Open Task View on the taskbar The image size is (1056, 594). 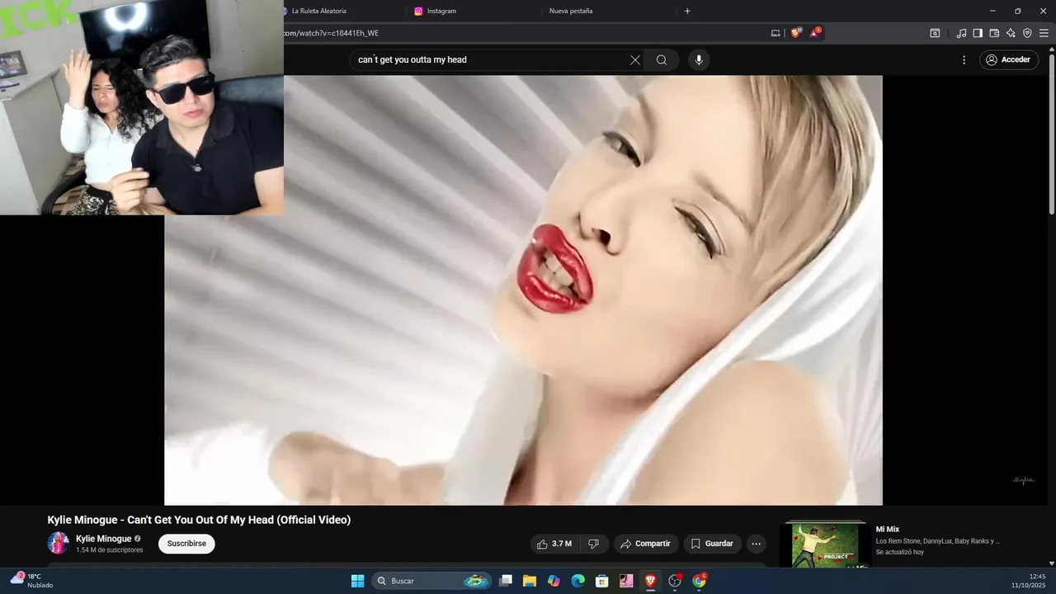(506, 581)
